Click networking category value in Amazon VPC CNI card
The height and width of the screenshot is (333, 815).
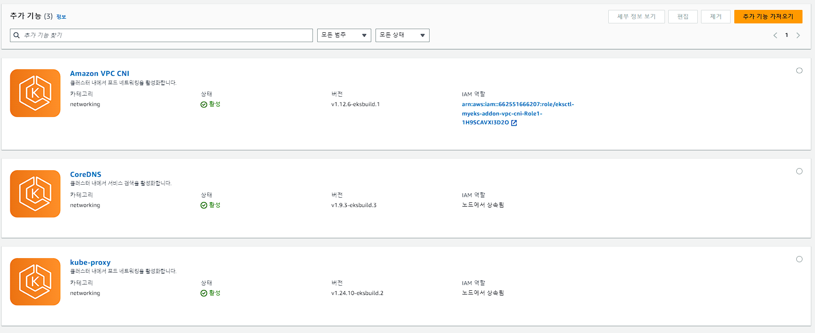tap(85, 104)
